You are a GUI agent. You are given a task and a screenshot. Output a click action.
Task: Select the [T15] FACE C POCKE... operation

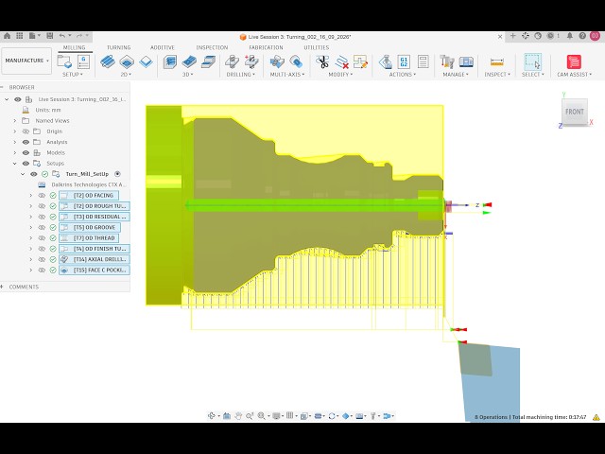(95, 271)
